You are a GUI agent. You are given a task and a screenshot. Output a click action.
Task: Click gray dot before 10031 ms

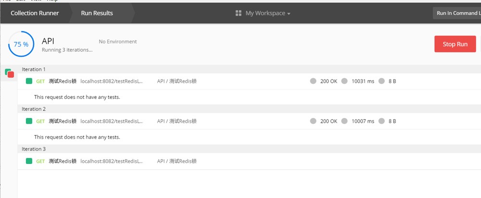coord(344,81)
